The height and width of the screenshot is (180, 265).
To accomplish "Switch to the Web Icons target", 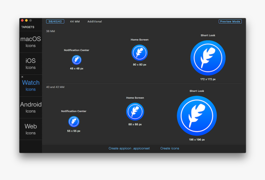I will [31, 129].
